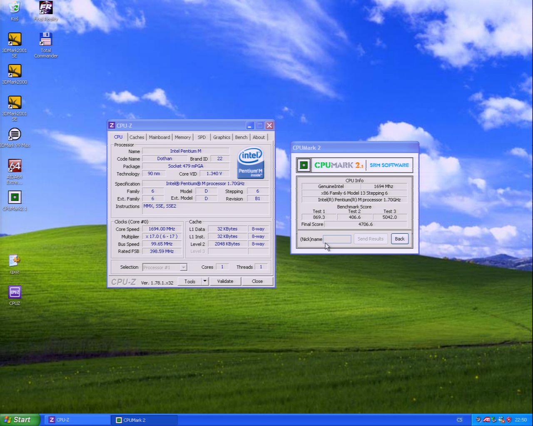Select the Bench tab
The width and height of the screenshot is (533, 426).
(x=241, y=137)
